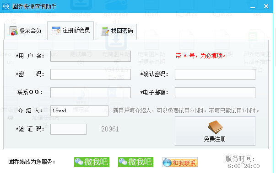Click the app logo in title bar
Image resolution: width=276 pixels, height=173 pixels.
(6, 6)
